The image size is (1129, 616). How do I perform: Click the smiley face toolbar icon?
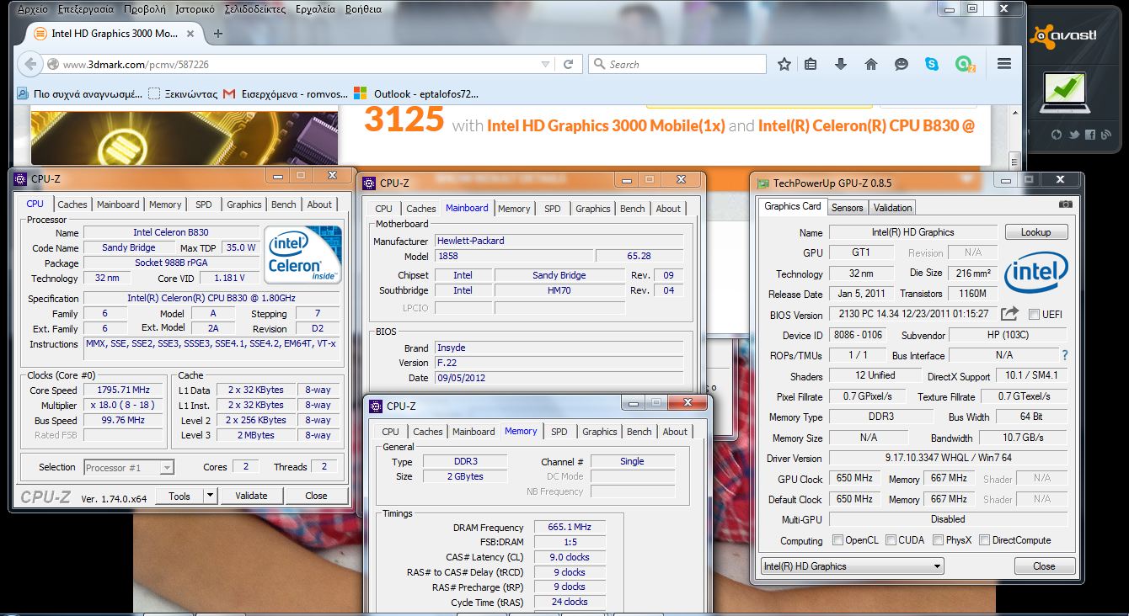coord(902,64)
